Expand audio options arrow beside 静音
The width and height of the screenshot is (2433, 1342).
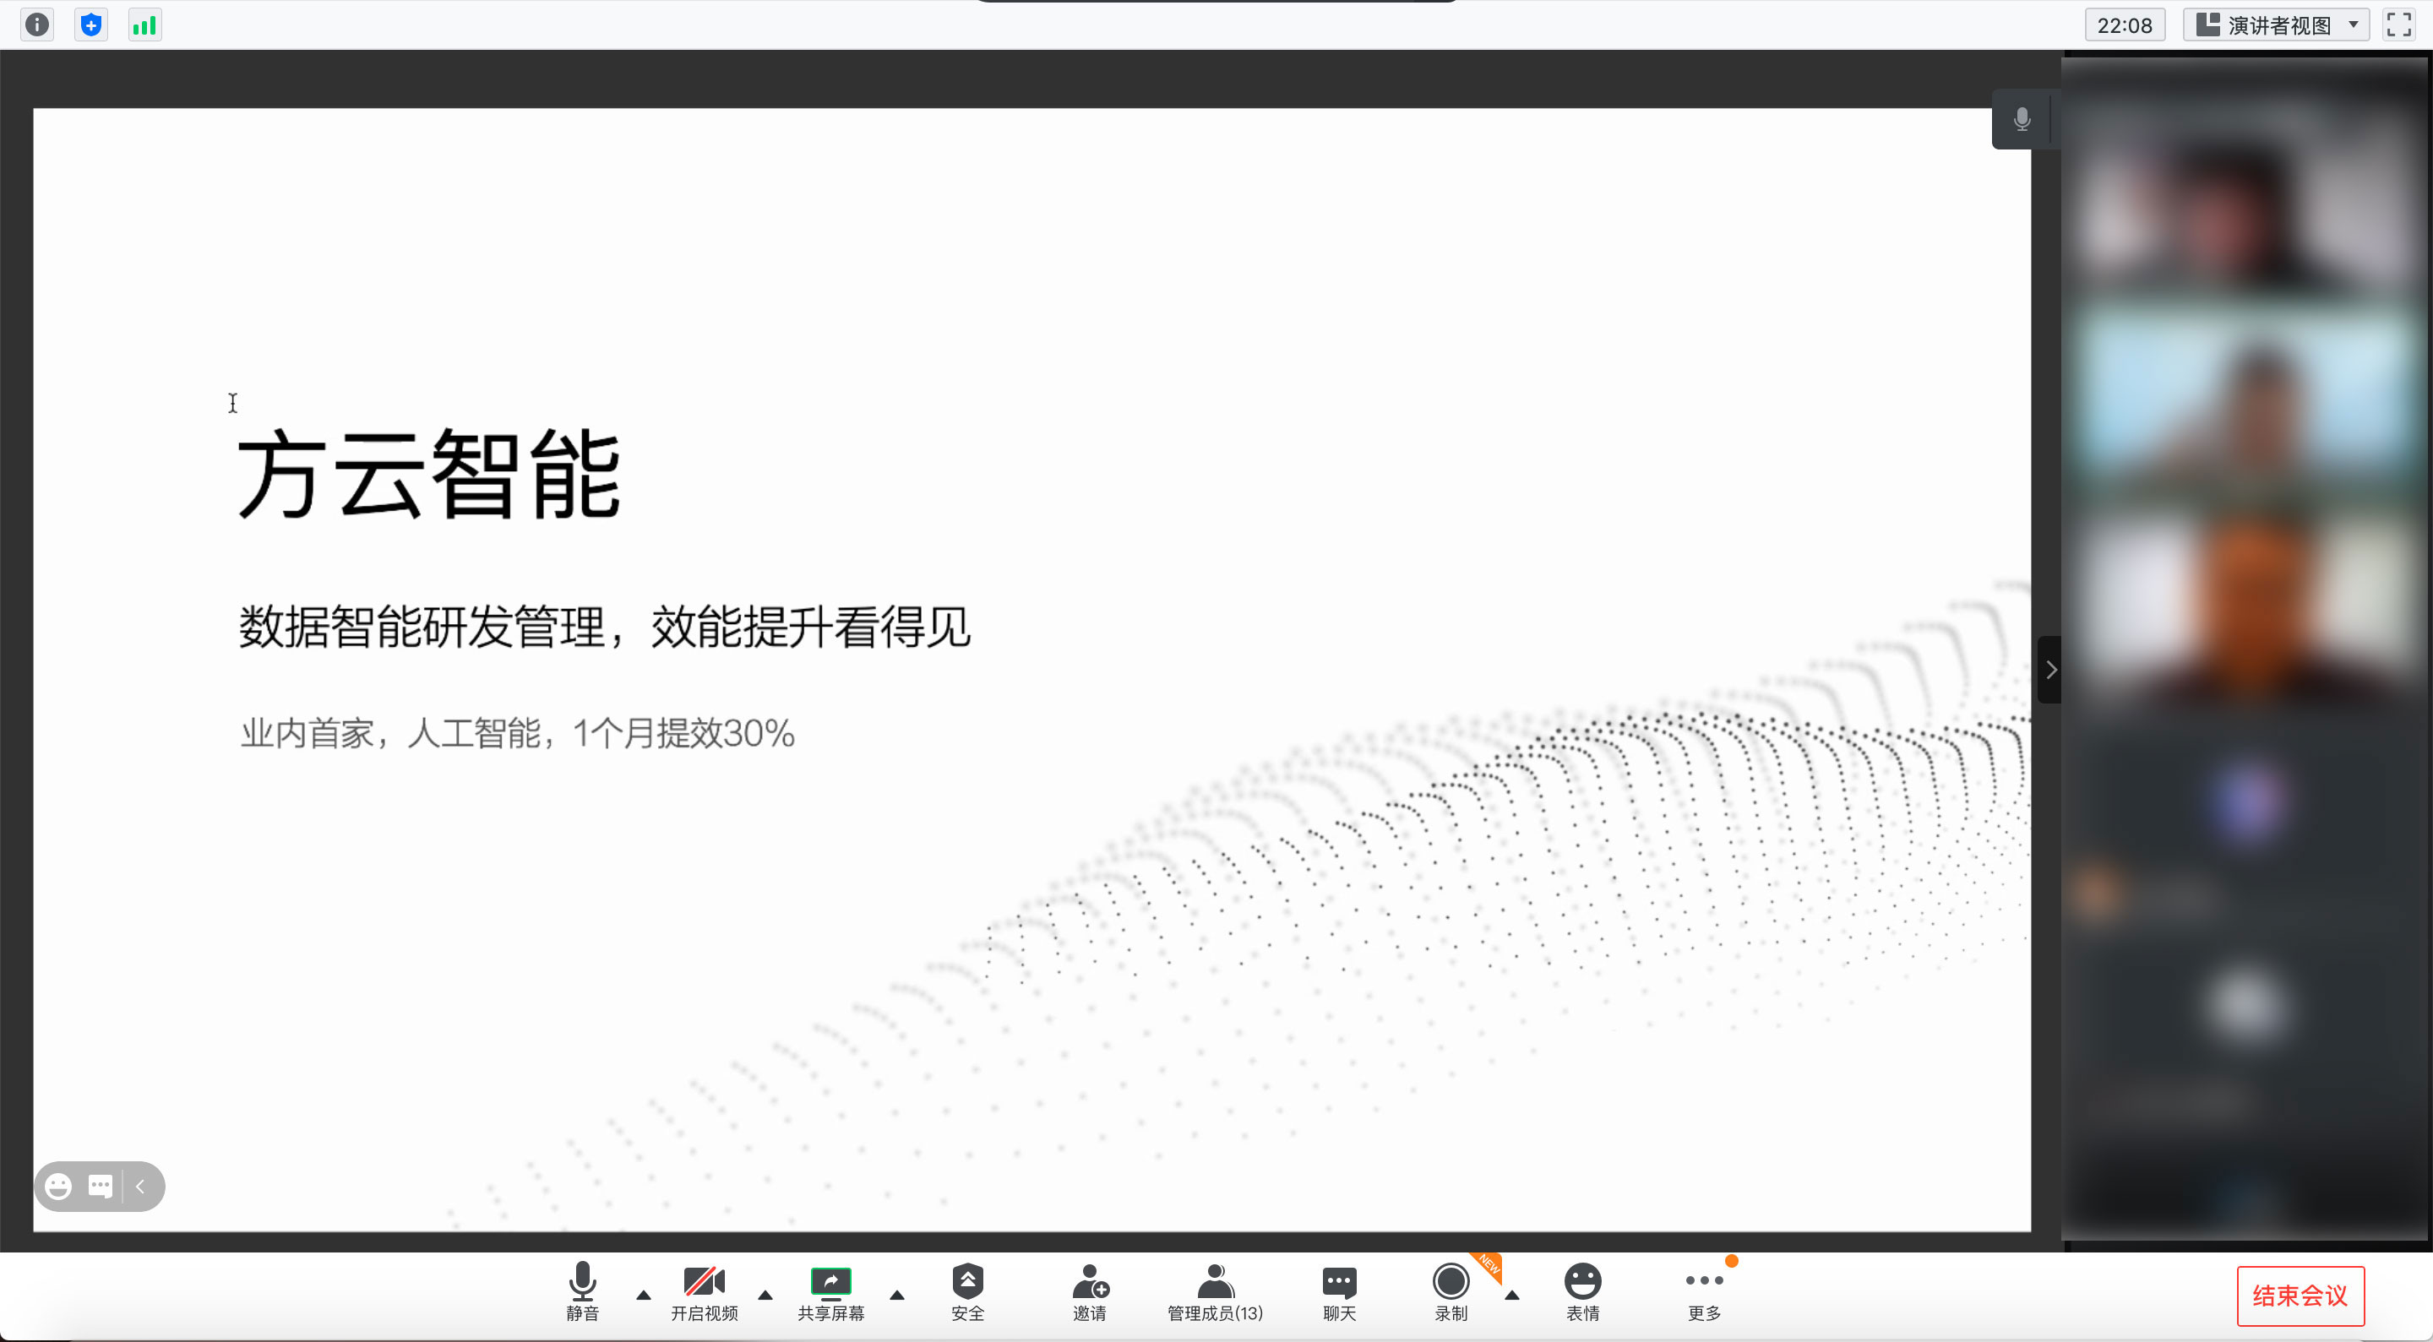point(643,1295)
